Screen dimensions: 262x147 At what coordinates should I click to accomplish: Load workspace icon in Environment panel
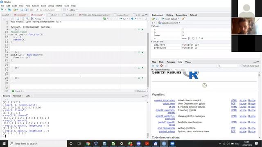click(153, 19)
